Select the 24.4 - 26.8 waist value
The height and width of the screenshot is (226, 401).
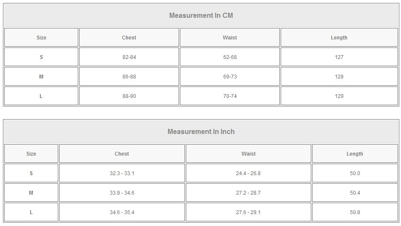coord(248,173)
